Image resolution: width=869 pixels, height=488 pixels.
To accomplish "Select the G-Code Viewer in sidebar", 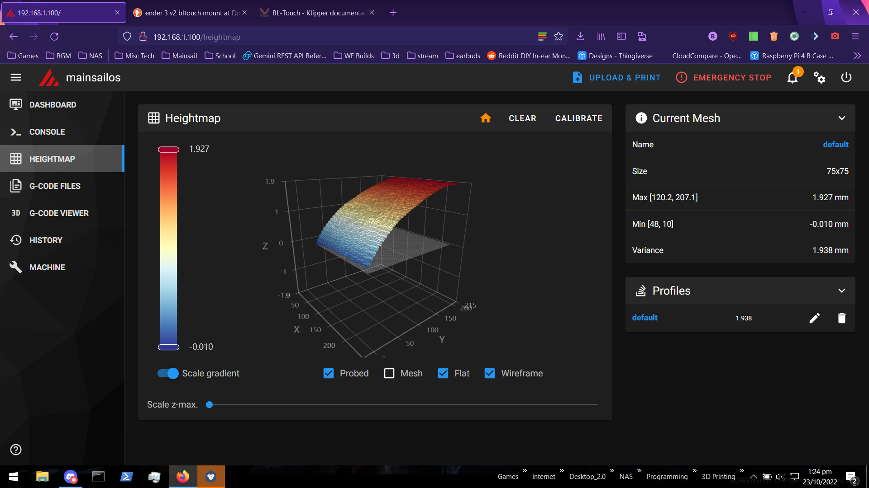I will pyautogui.click(x=58, y=213).
